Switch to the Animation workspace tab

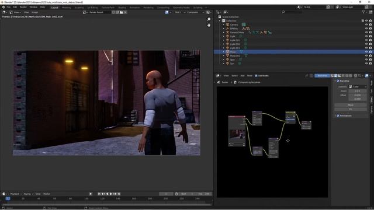pos(135,8)
